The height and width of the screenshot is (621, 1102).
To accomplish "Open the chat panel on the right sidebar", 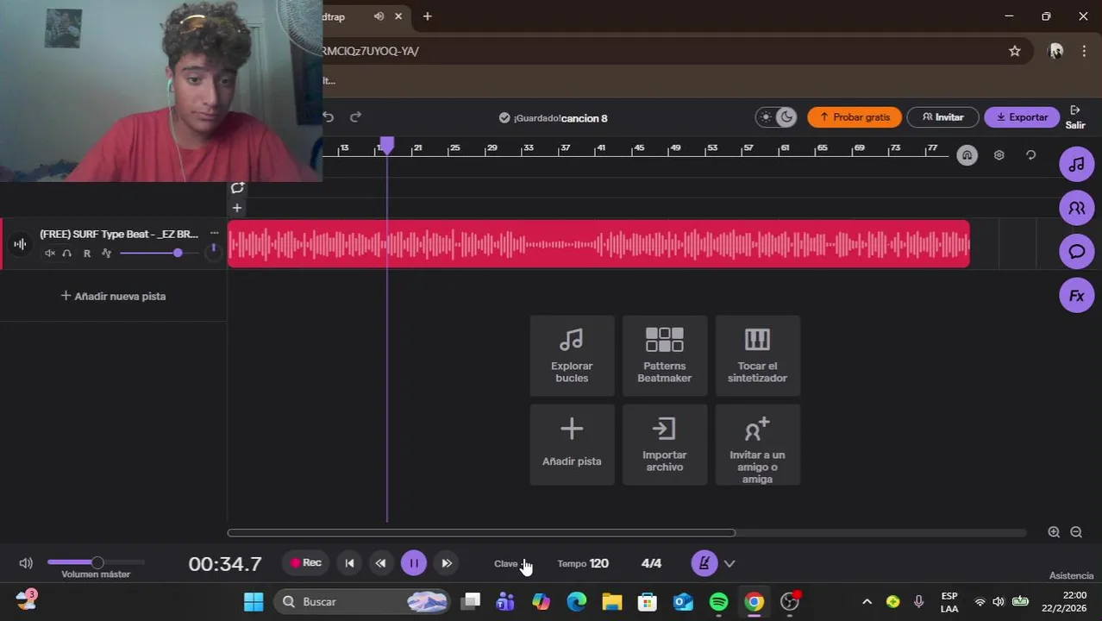I will click(1076, 252).
